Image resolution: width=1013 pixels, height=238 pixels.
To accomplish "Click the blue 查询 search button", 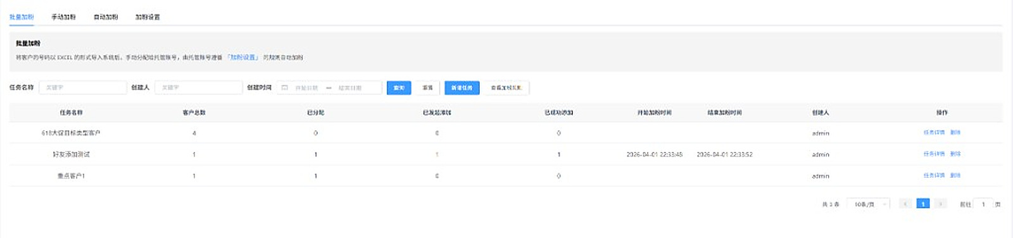I will (399, 88).
